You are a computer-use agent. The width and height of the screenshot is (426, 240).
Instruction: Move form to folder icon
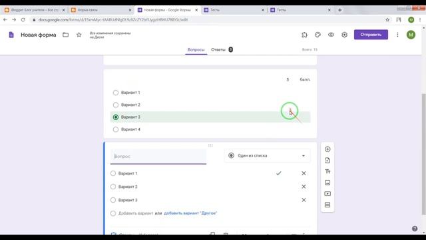[x=65, y=35]
